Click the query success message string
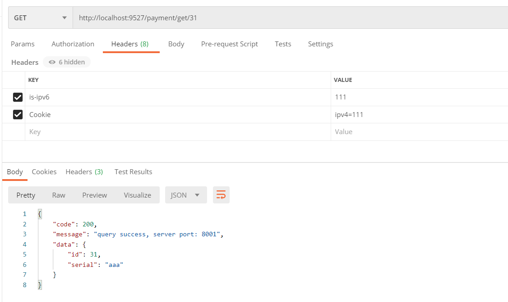508x302 pixels. point(157,234)
